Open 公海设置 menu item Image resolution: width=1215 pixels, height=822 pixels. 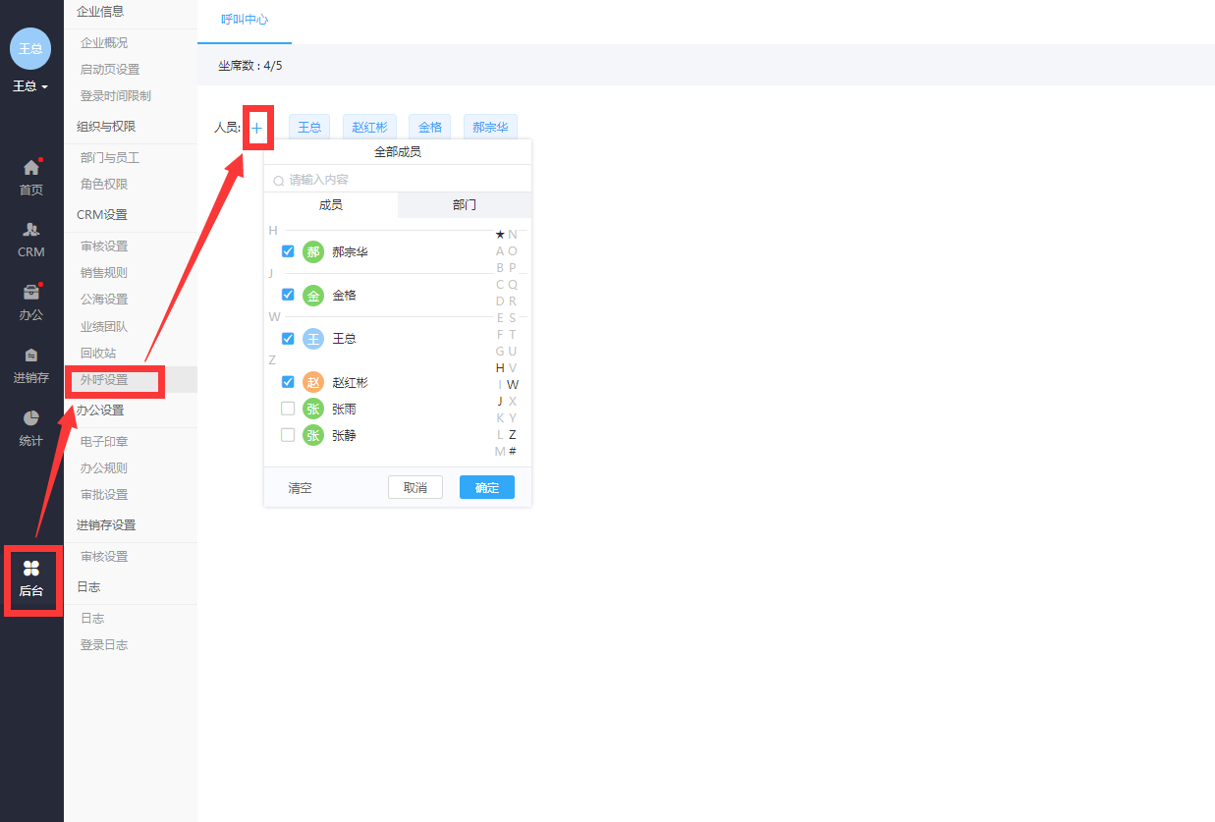click(x=104, y=300)
